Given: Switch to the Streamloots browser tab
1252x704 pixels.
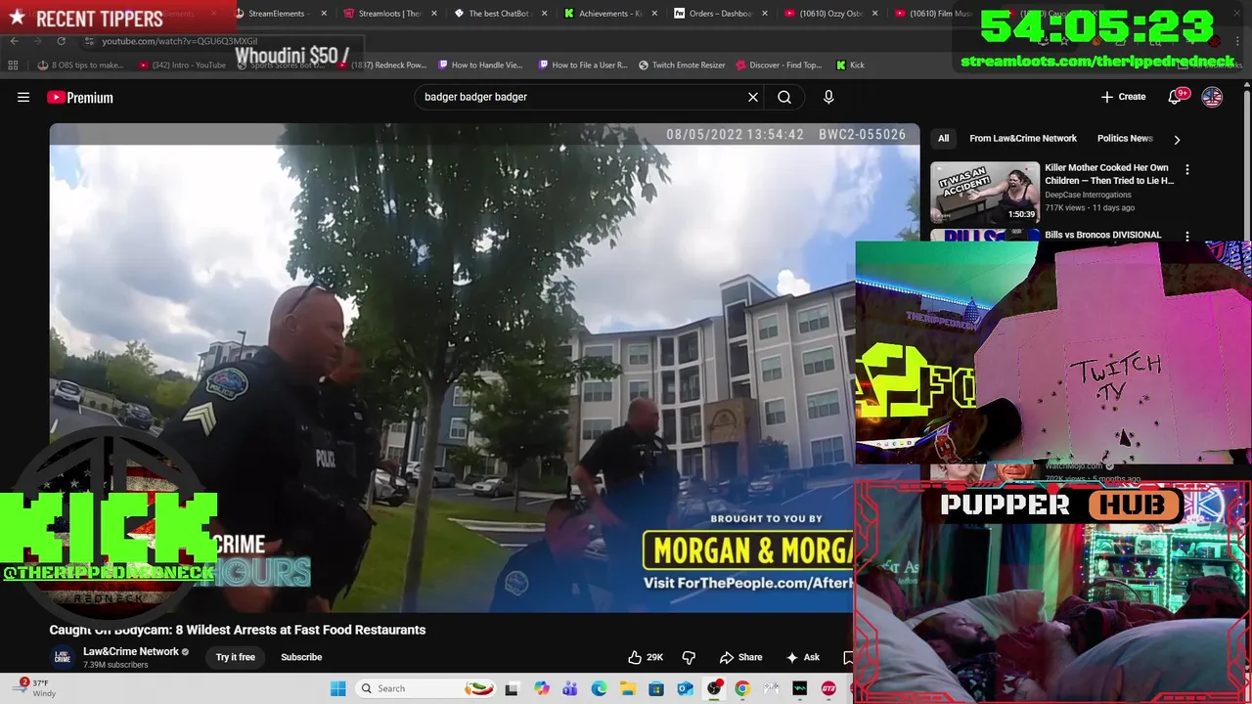Looking at the screenshot, I should click(x=389, y=14).
